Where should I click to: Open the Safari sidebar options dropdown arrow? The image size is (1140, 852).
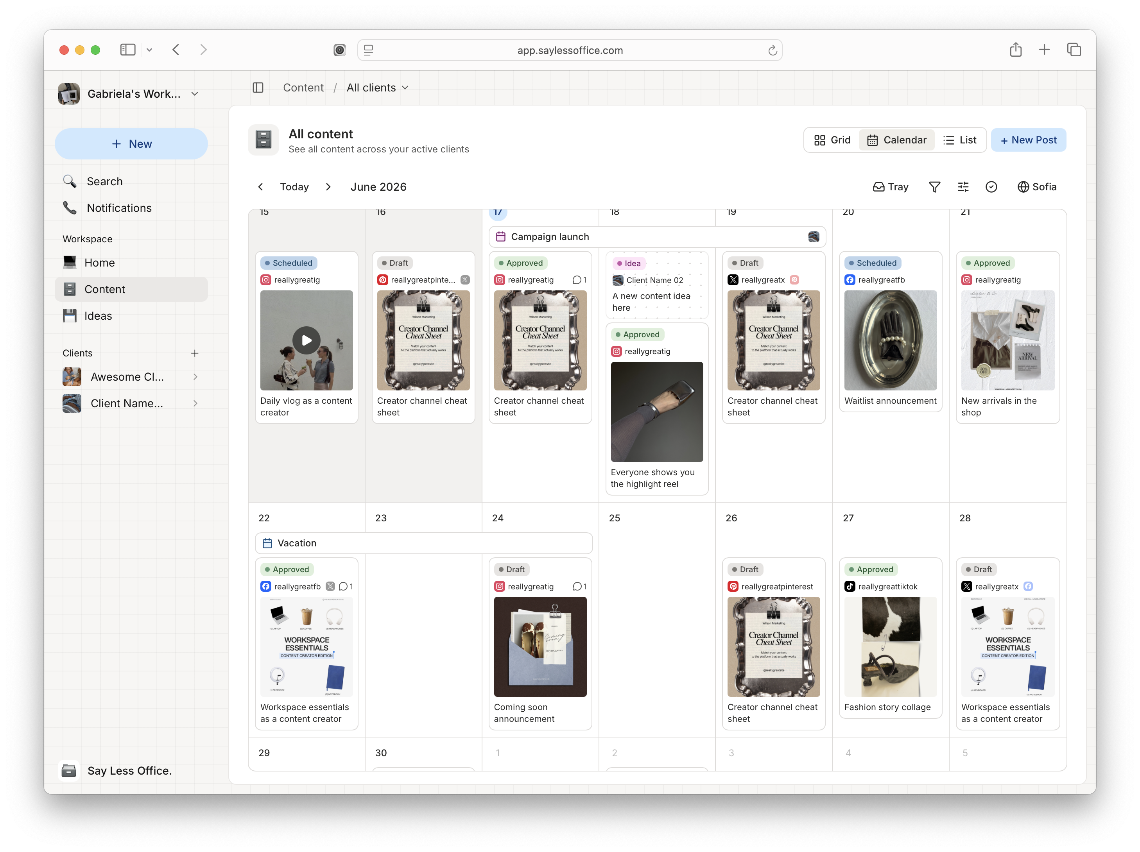click(149, 50)
